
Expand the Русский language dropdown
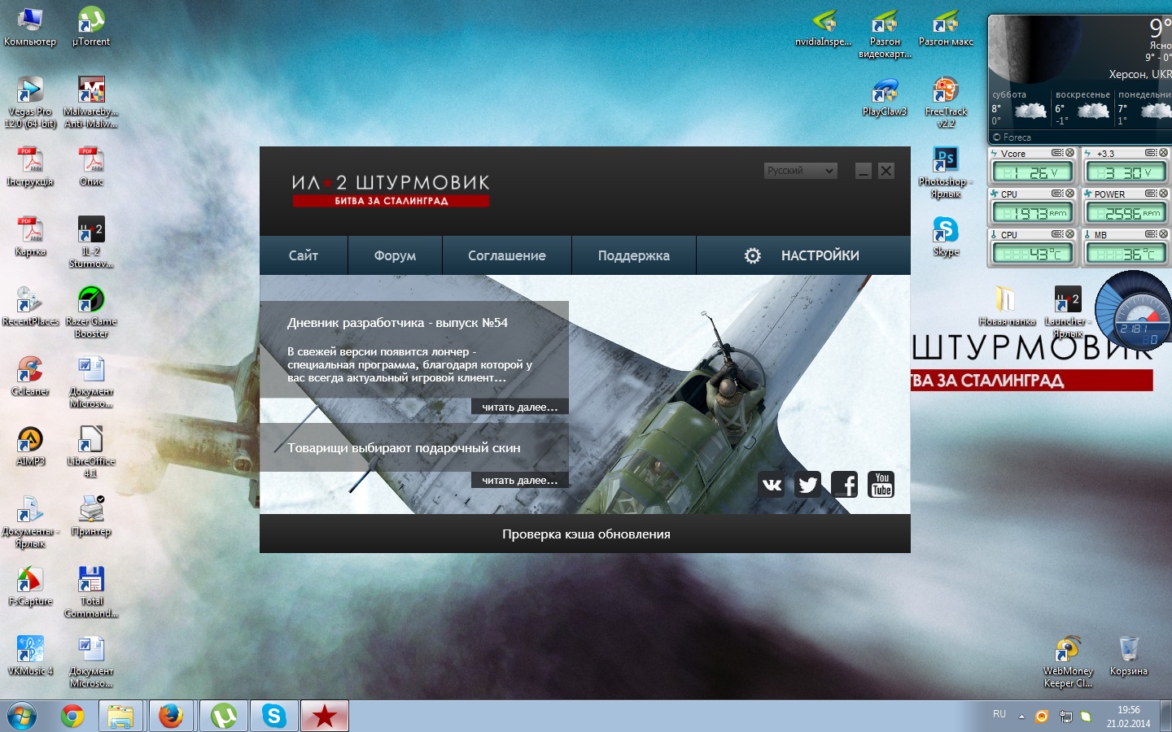click(x=801, y=170)
